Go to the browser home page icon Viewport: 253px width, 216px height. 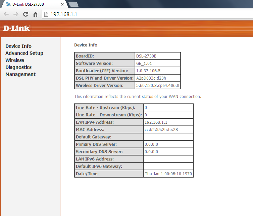tap(35, 14)
